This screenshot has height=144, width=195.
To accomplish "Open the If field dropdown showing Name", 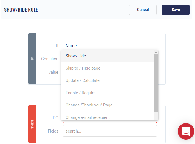I will tap(110, 45).
